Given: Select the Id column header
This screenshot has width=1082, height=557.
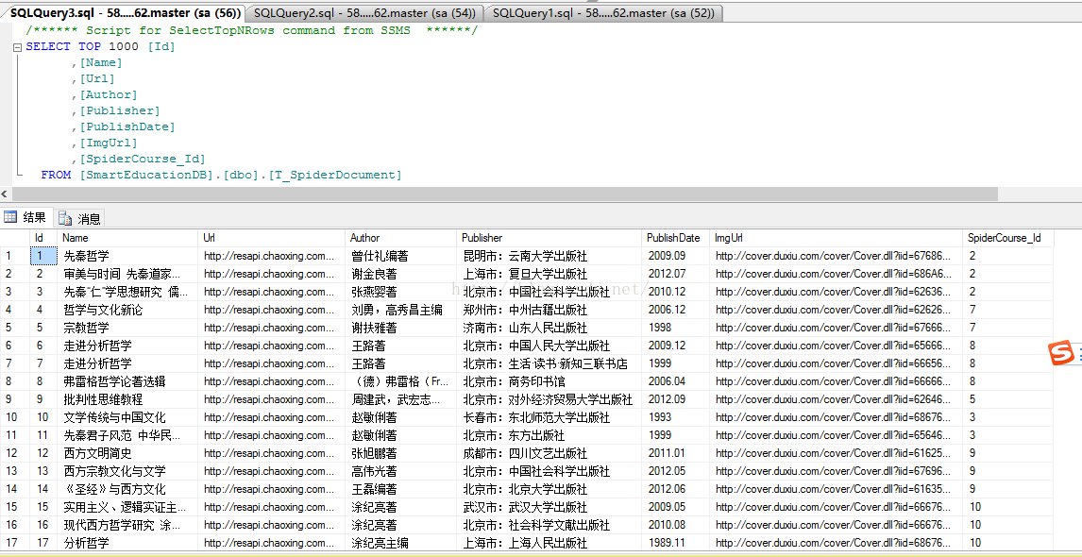Looking at the screenshot, I should click(43, 237).
